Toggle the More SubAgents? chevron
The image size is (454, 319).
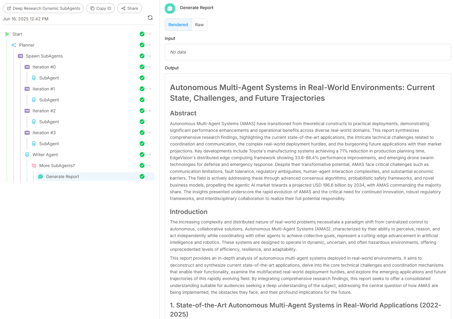click(x=150, y=166)
